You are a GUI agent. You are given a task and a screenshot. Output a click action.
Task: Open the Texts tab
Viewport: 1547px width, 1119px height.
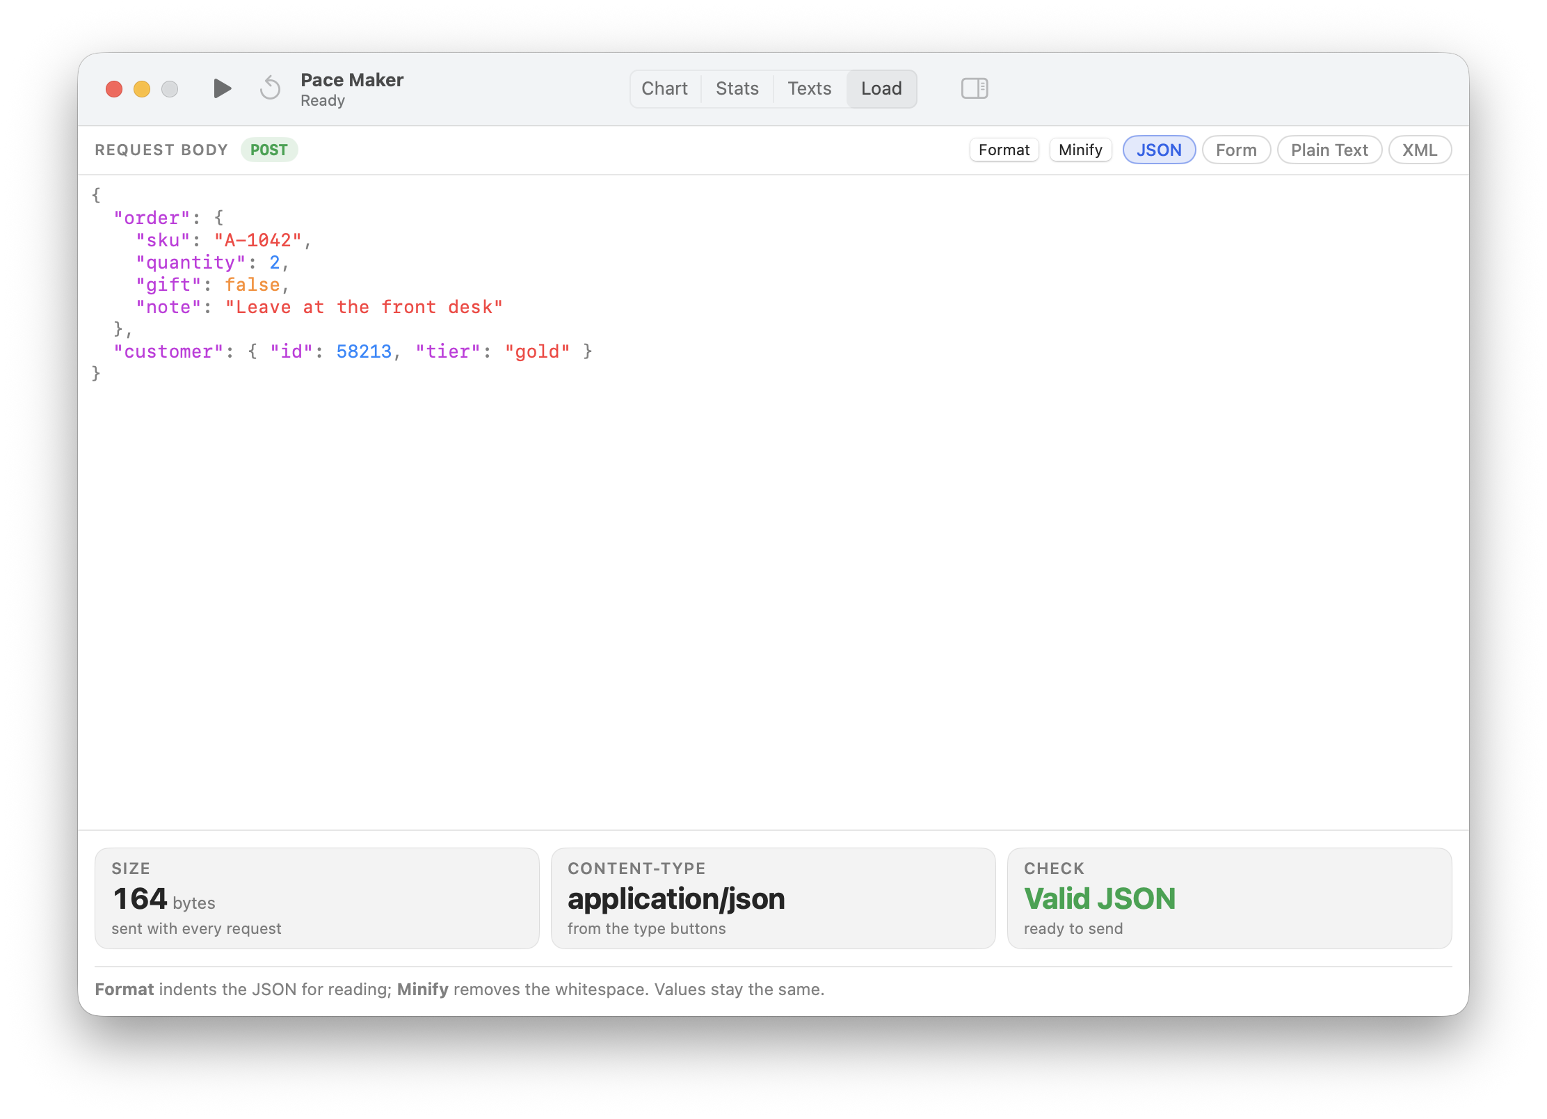pyautogui.click(x=809, y=88)
